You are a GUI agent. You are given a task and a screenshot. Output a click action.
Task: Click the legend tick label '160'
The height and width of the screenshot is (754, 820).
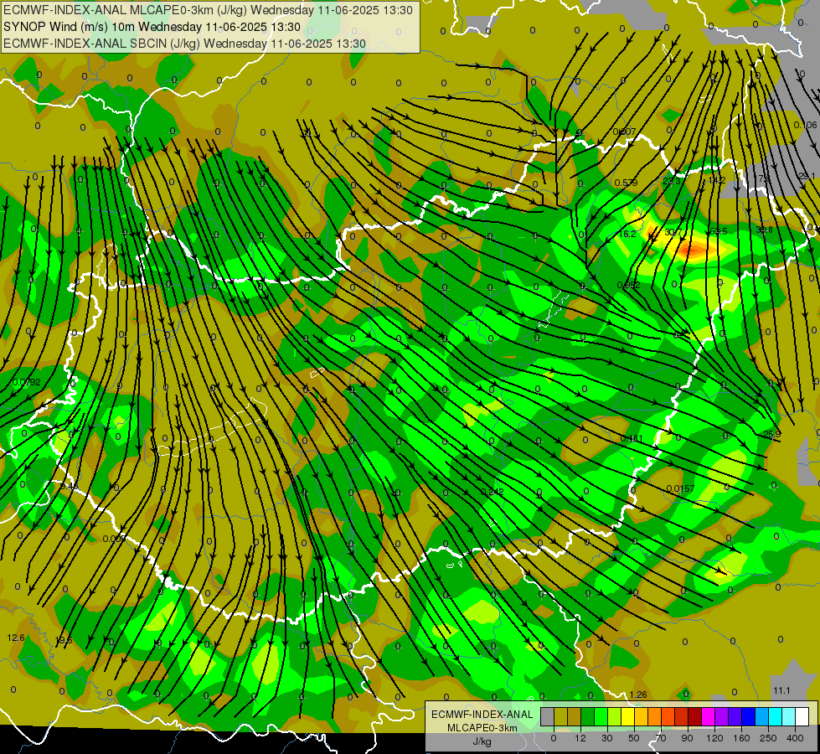tap(741, 738)
